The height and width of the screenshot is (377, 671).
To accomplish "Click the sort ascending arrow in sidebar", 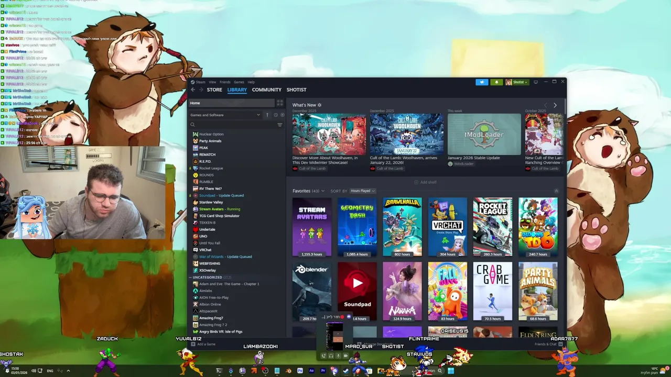I will (267, 115).
